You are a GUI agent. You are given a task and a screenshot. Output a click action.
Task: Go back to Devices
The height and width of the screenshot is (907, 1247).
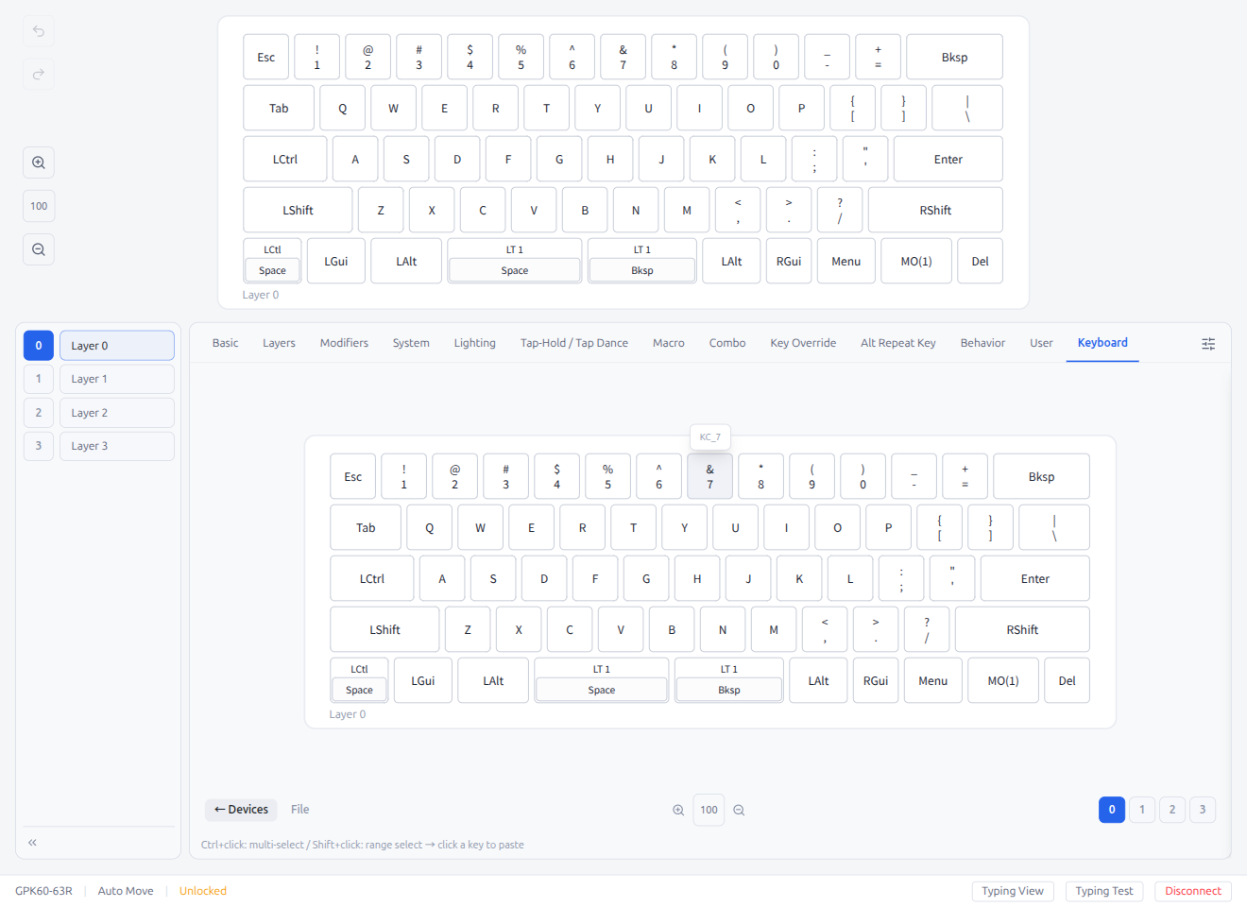point(240,810)
